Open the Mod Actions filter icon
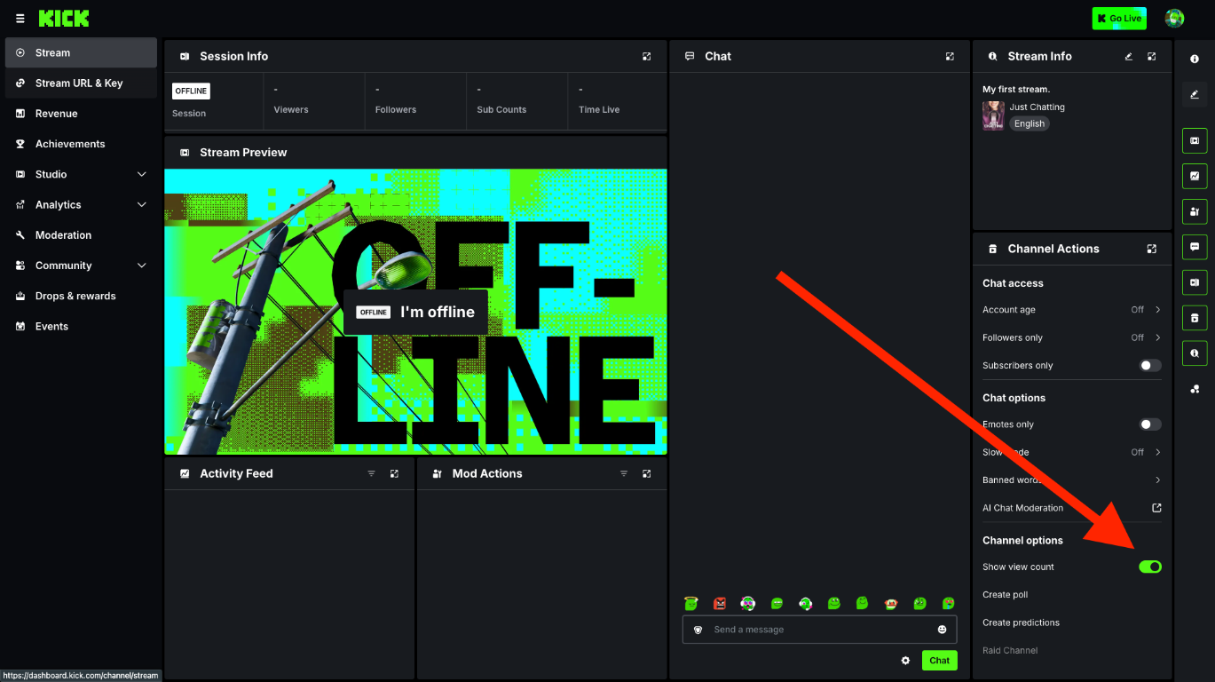 [624, 473]
